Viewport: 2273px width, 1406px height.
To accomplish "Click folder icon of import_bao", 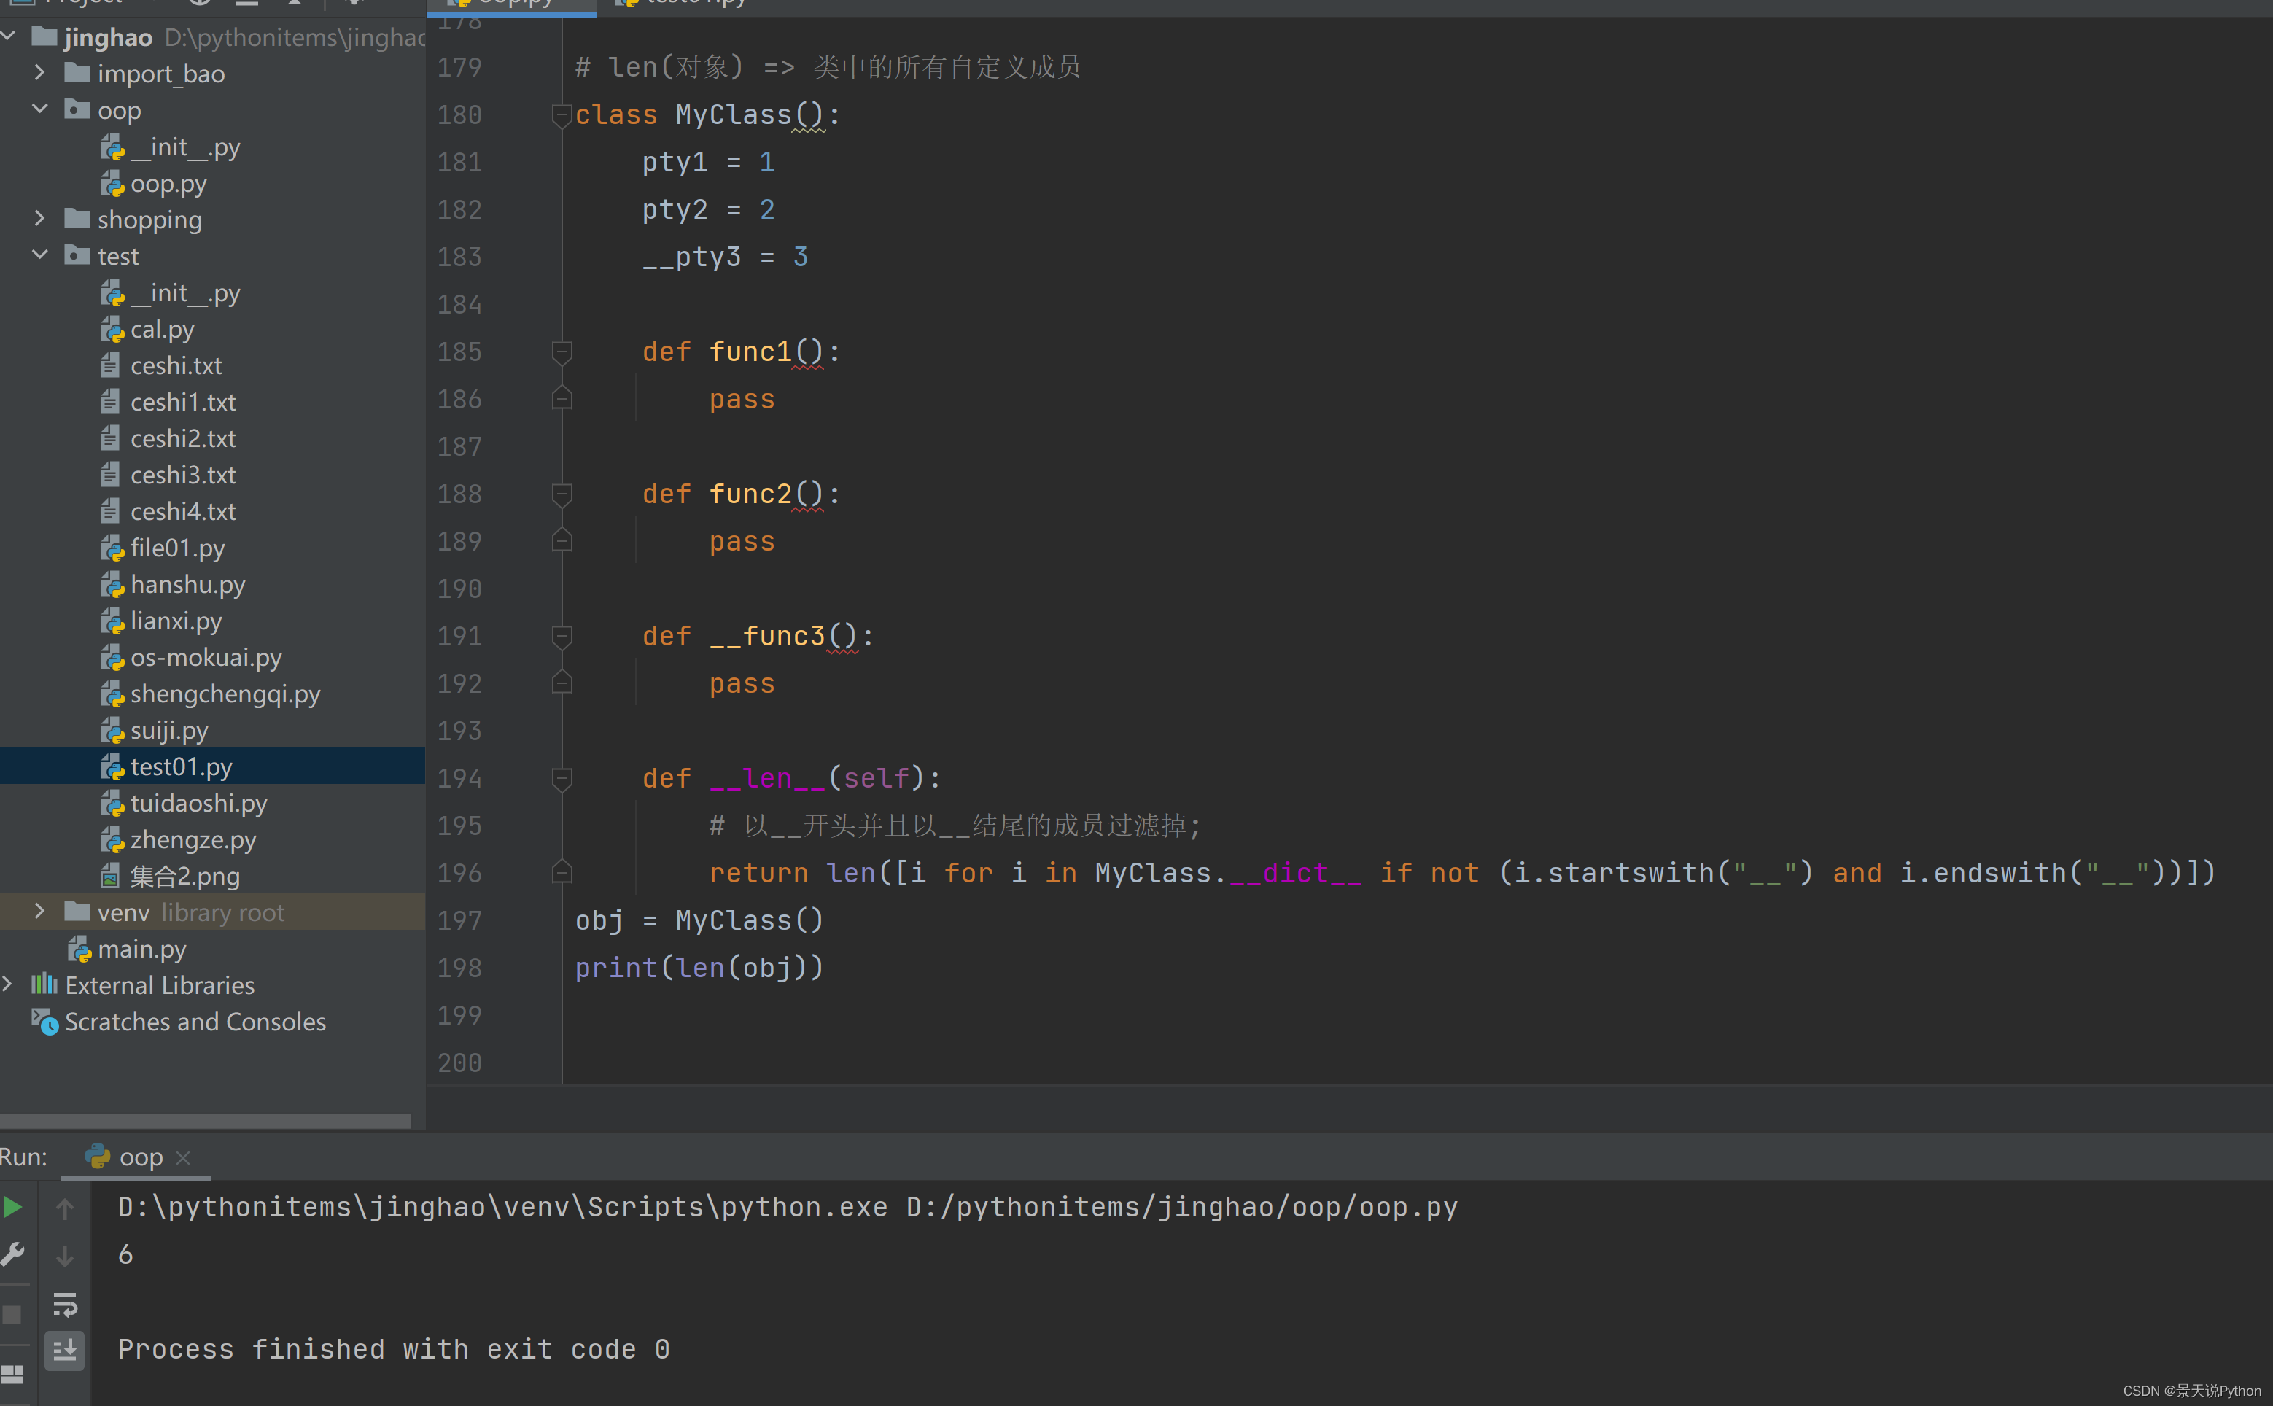I will [x=77, y=72].
